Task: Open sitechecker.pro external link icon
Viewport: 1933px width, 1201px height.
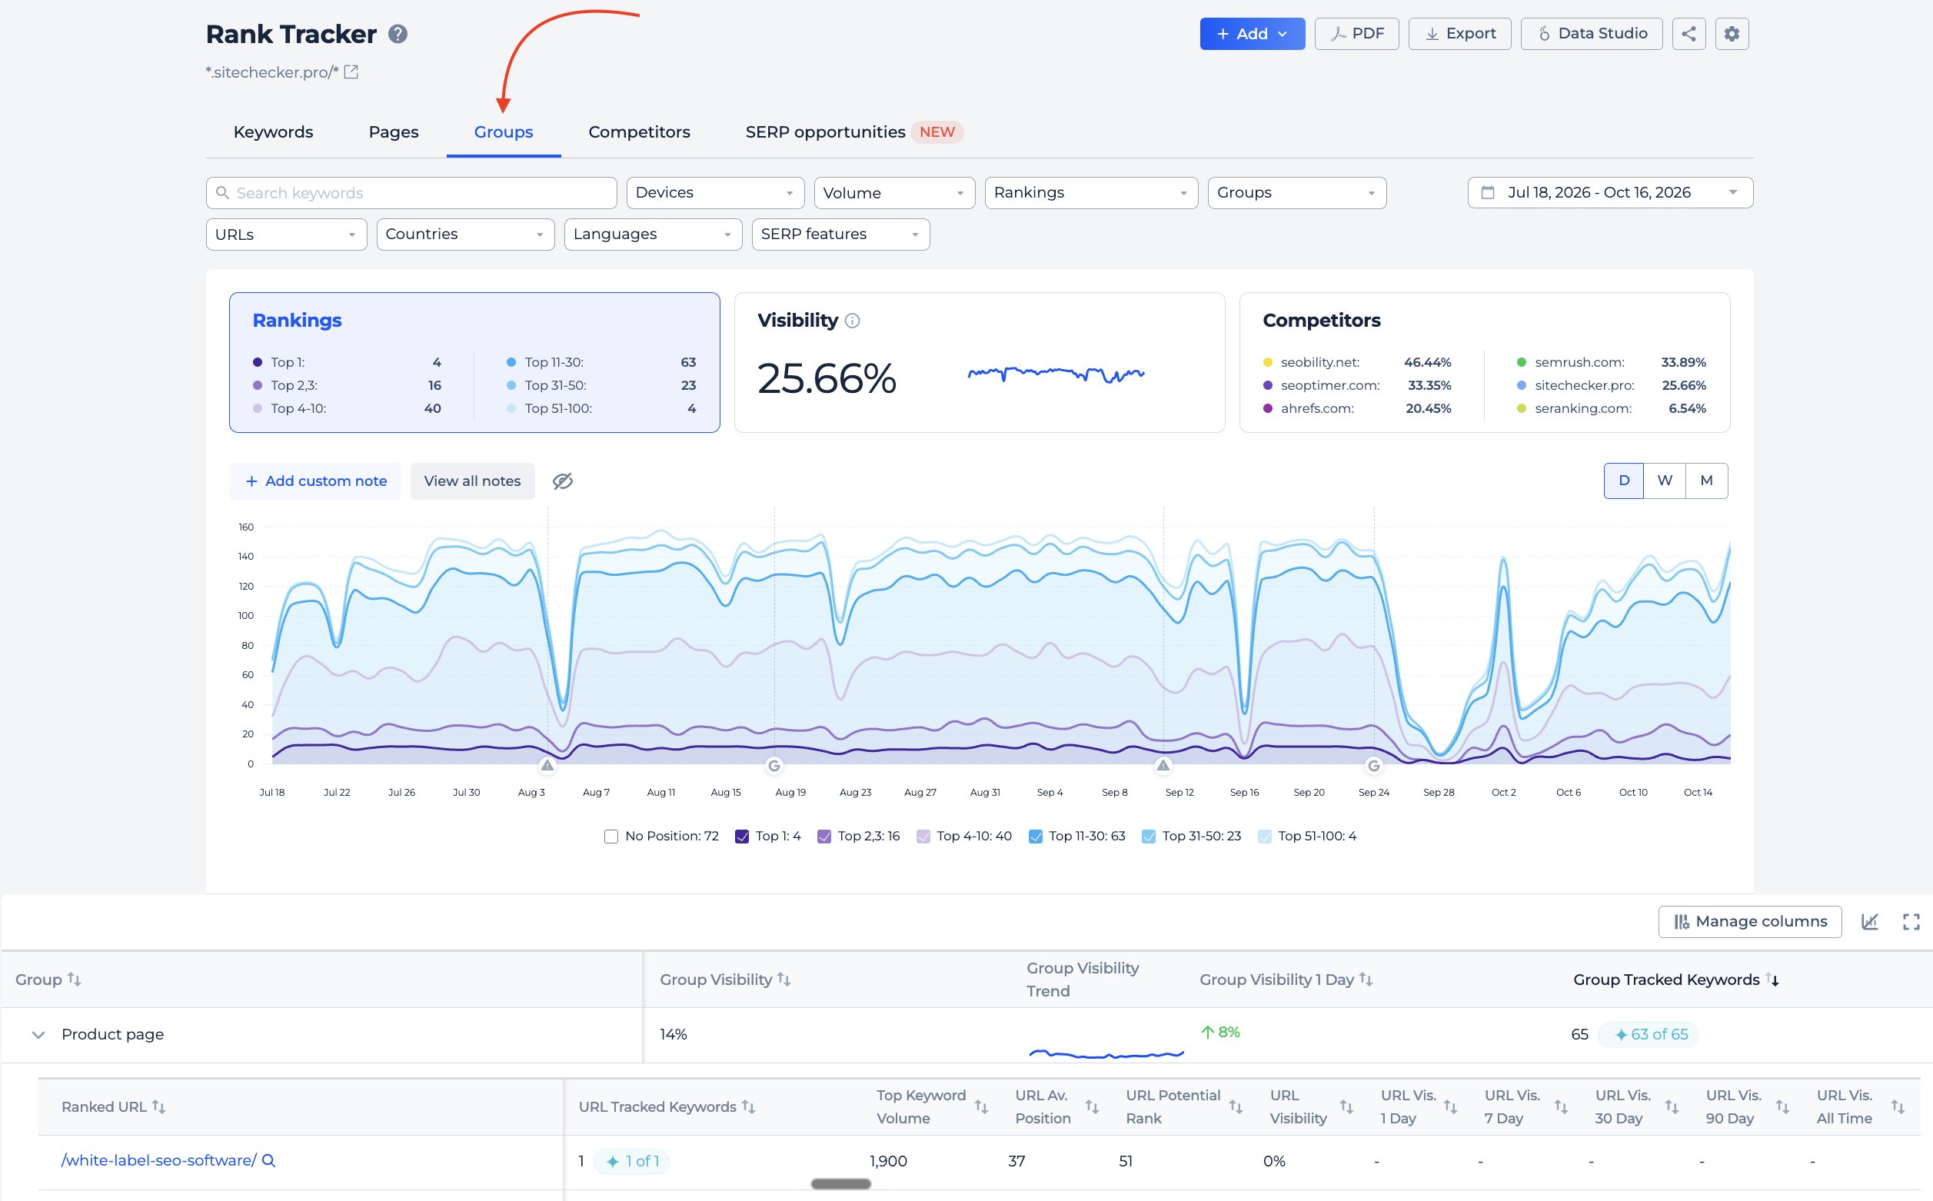Action: [x=351, y=72]
